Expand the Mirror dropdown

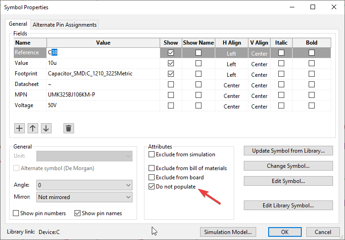coord(85,197)
